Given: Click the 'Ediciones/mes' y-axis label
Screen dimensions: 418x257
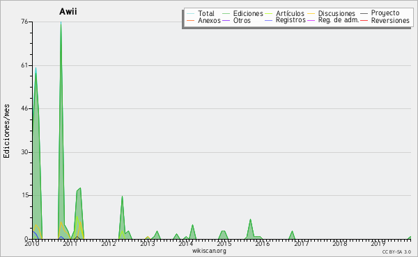Looking at the screenshot, I should (7, 131).
